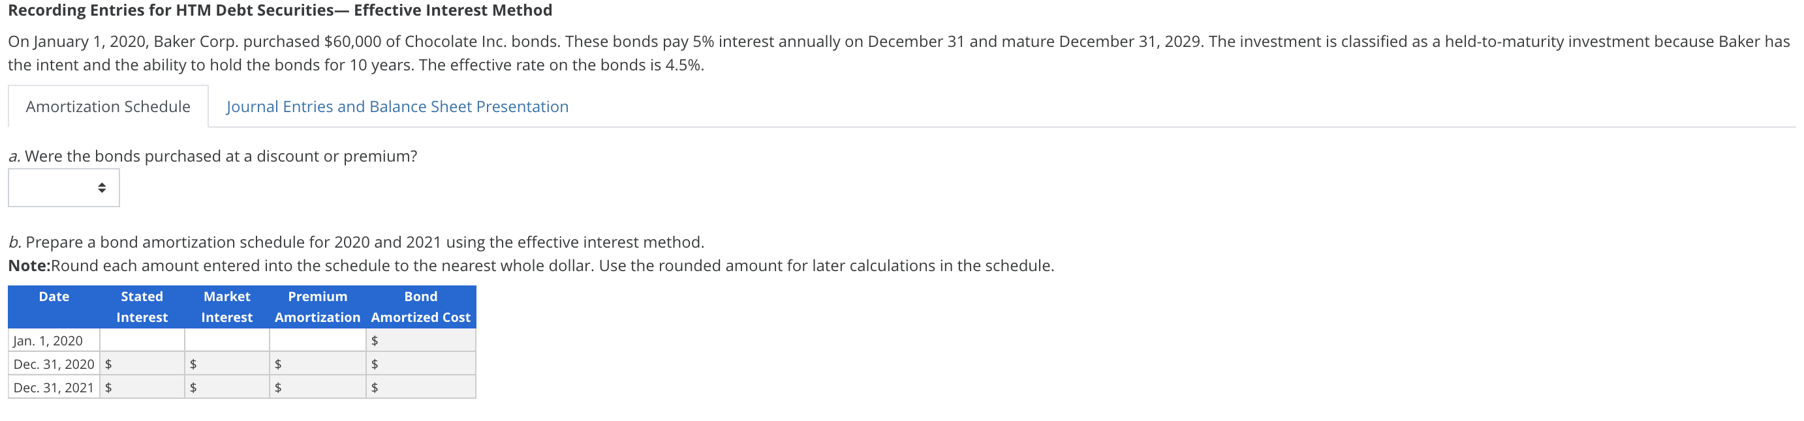Click the Premium Amortization cell for Dec. 31, 2021
This screenshot has width=1804, height=421.
[317, 386]
